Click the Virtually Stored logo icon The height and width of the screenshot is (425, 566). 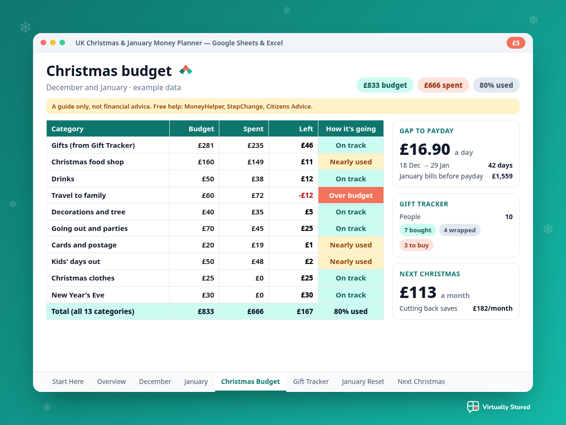(473, 407)
